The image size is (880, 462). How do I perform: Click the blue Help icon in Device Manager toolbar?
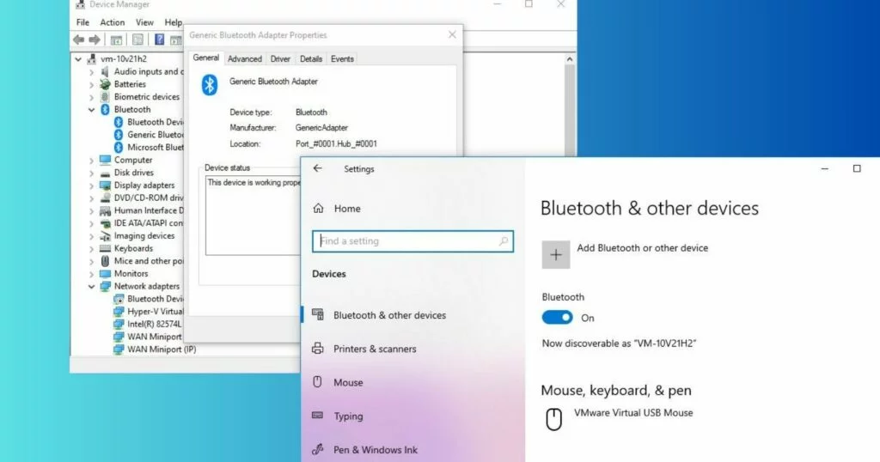pyautogui.click(x=159, y=40)
